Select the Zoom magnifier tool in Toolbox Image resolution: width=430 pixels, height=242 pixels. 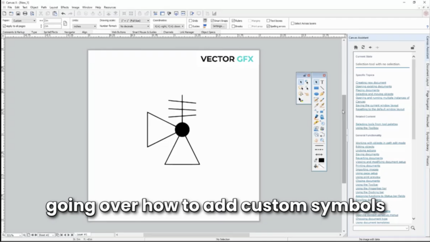(x=322, y=140)
